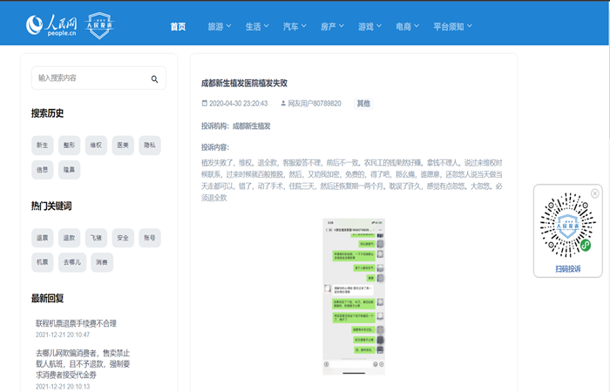Open the 平台须知 navigation dropdown

point(452,26)
